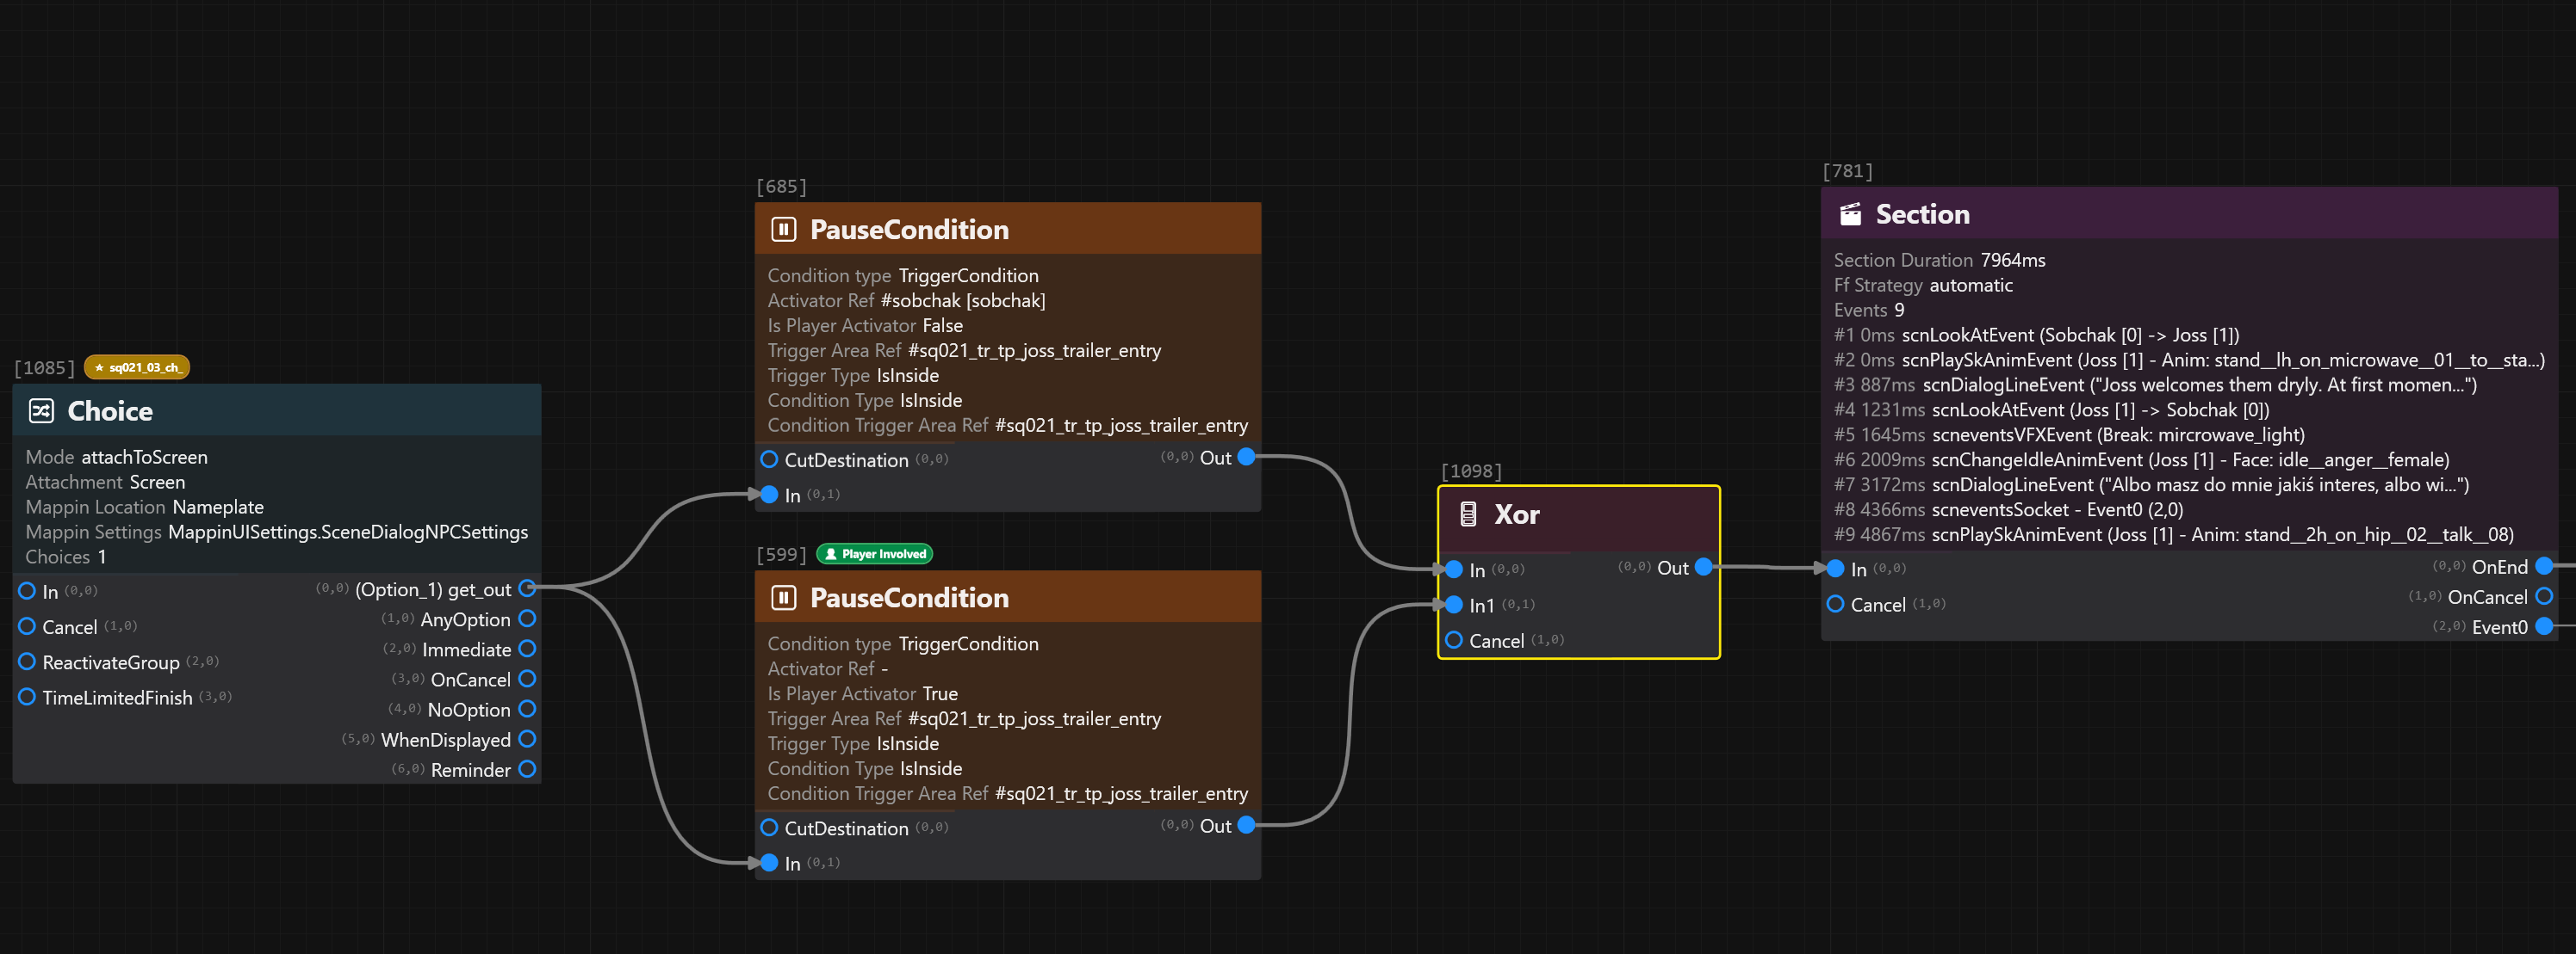Click the (Option_1) get_out output socket
This screenshot has width=2576, height=954.
click(x=527, y=588)
